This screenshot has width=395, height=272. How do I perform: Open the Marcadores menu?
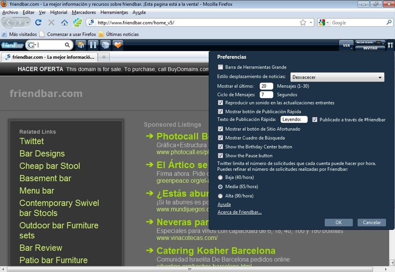pyautogui.click(x=84, y=12)
